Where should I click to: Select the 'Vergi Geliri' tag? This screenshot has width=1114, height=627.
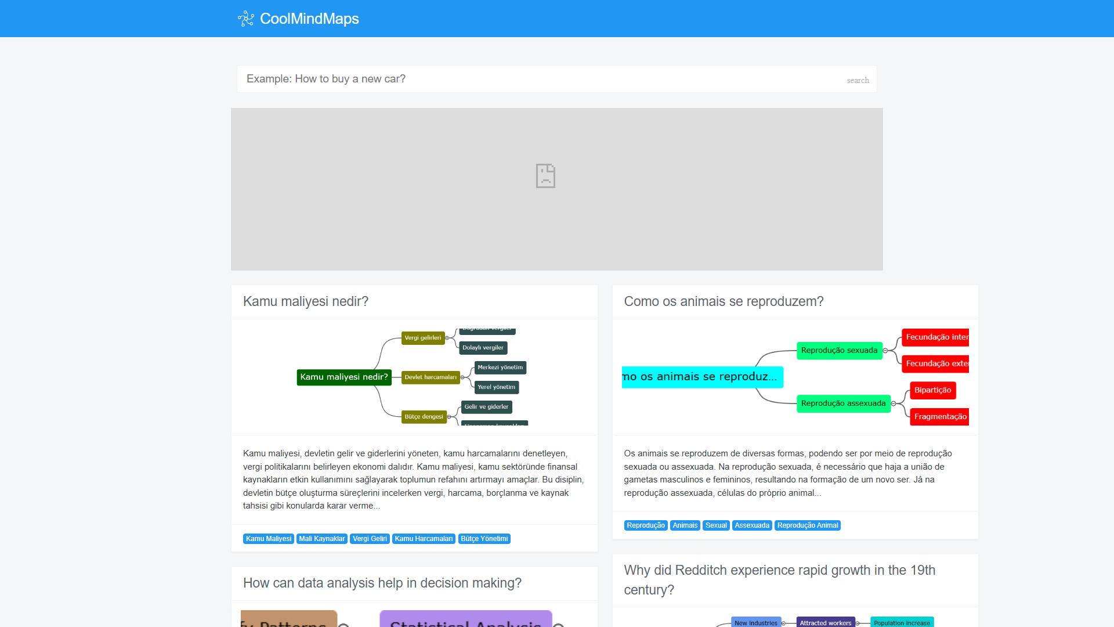coord(370,539)
